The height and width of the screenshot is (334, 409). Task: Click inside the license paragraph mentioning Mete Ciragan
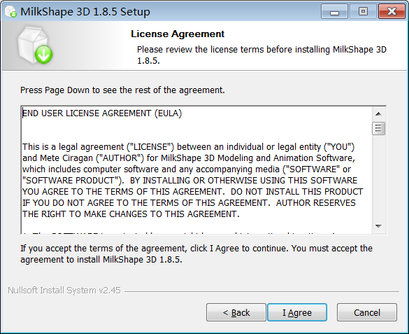pos(192,181)
